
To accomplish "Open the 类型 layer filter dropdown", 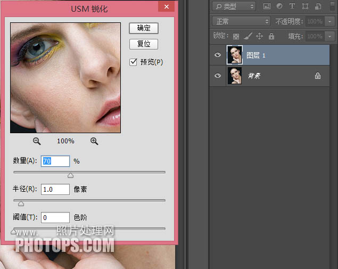I will [234, 6].
